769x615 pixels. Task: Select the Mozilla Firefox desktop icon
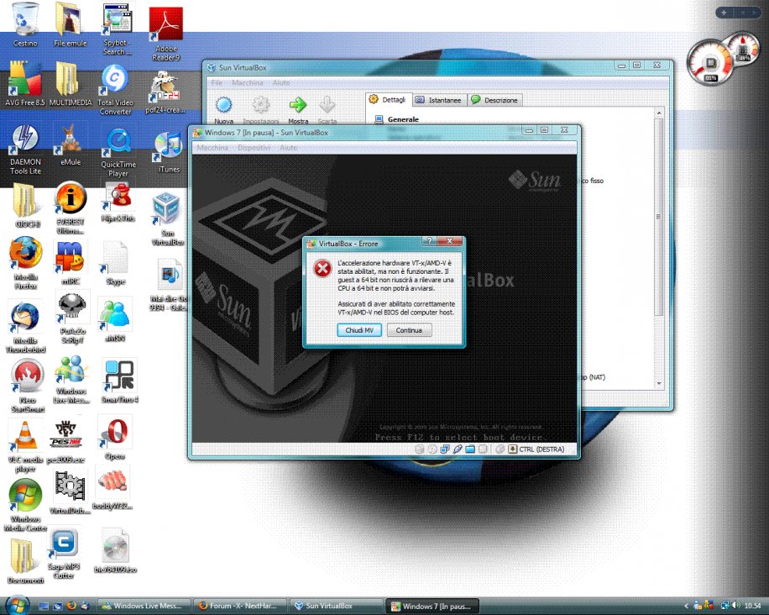25,263
